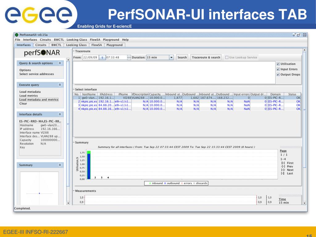The width and height of the screenshot is (316, 237).
Task: Click Options in query panel
Action: click(x=25, y=70)
